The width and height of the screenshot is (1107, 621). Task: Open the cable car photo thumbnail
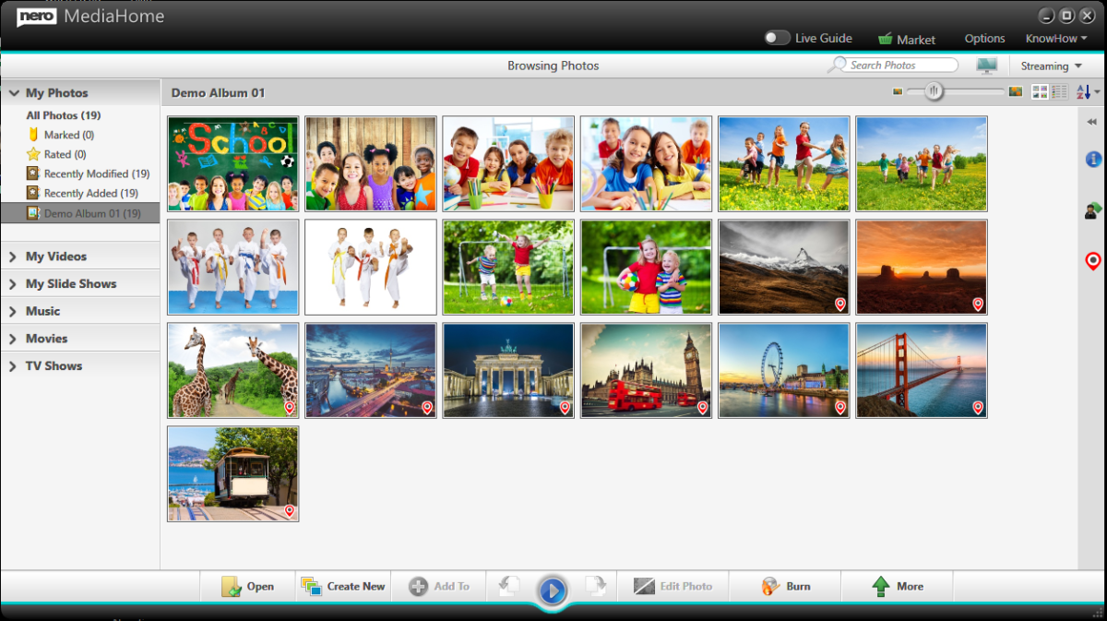(x=232, y=473)
